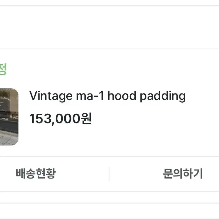Screen dimensions: 219x219
Task: Tap the 문의하기 inquiry button
Action: (183, 173)
